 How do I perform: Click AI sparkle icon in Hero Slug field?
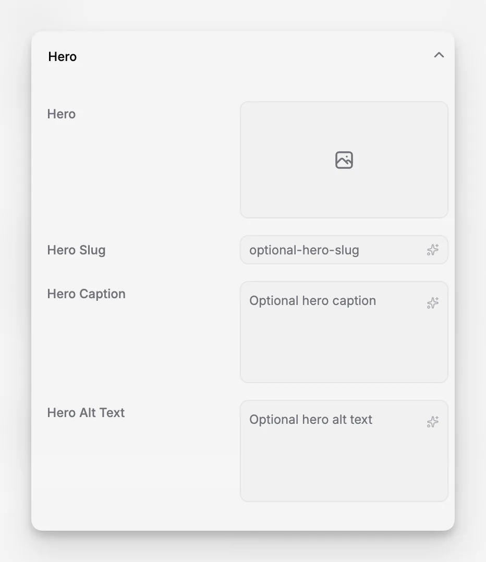pyautogui.click(x=433, y=250)
